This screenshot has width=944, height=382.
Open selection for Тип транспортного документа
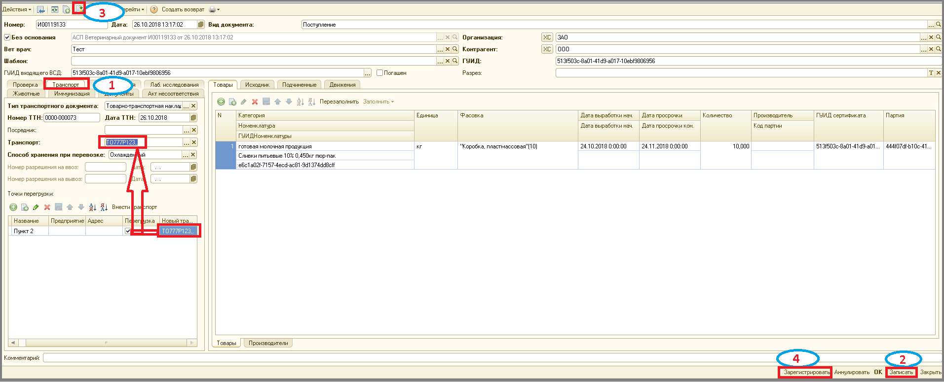click(186, 106)
